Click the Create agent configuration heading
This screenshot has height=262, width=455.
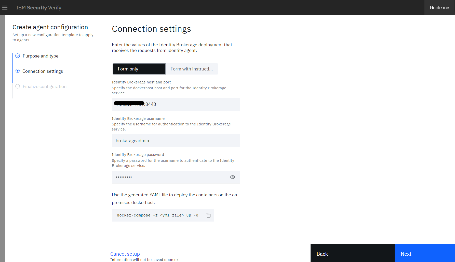[50, 27]
